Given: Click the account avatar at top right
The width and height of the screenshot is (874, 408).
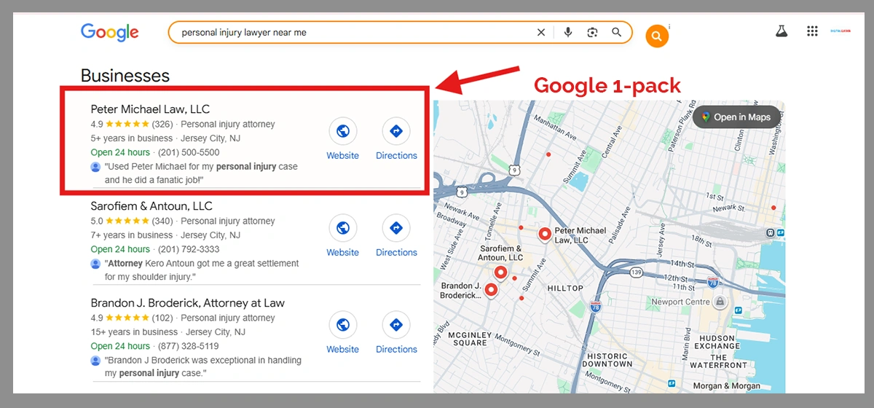Looking at the screenshot, I should pyautogui.click(x=840, y=31).
